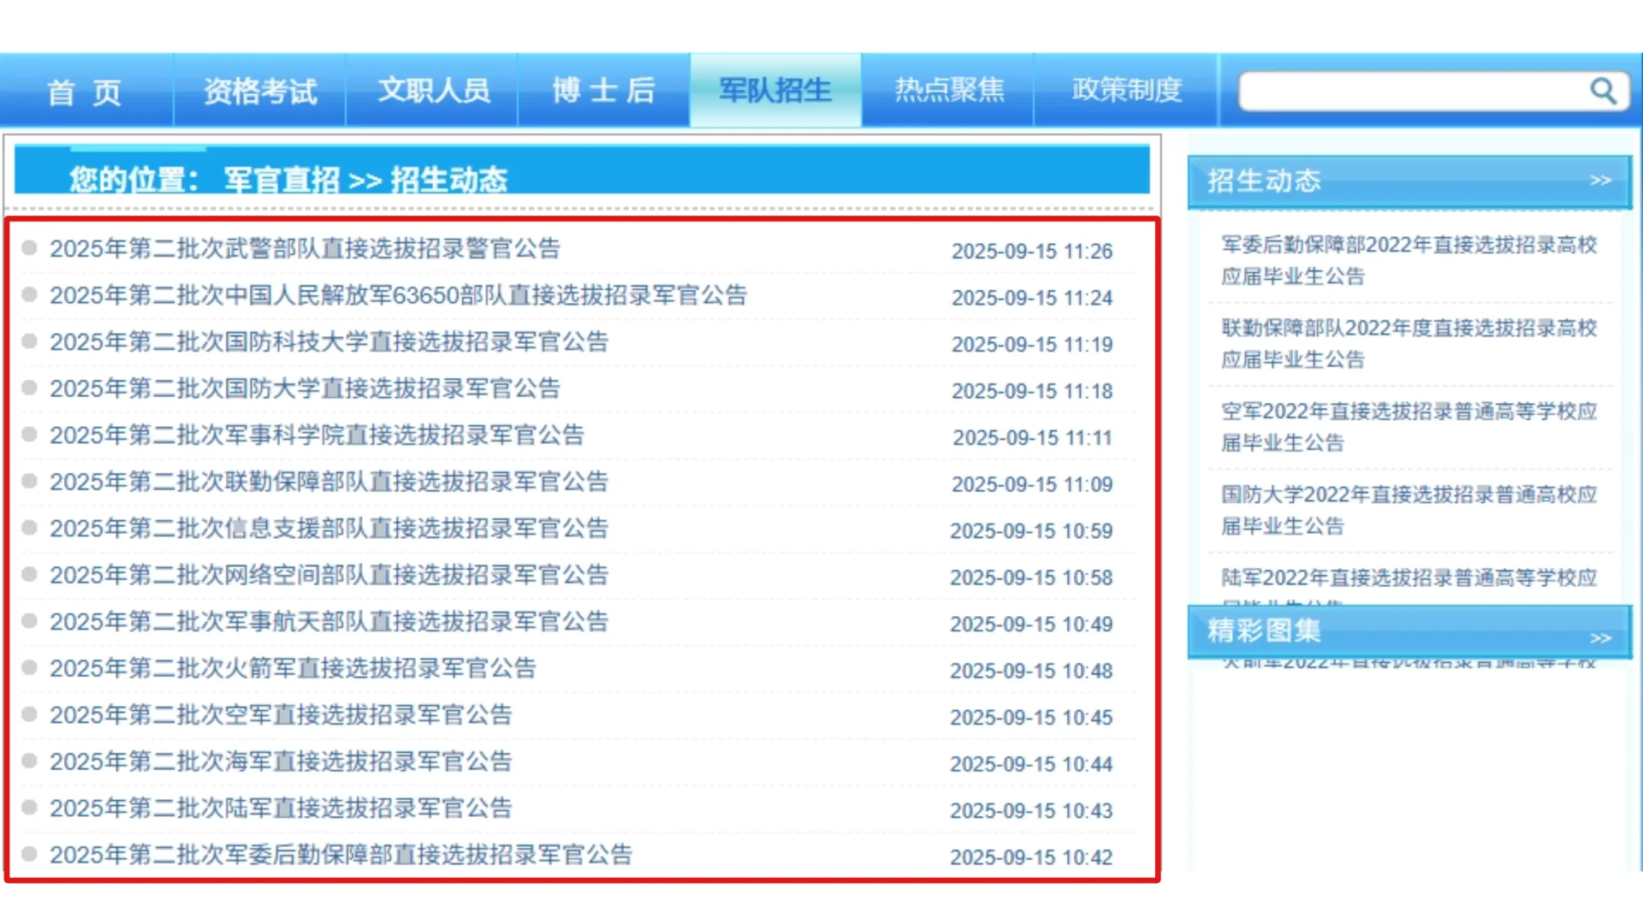Open the 火箭军直接选拔招录军官公告 link
1643x924 pixels.
[293, 668]
